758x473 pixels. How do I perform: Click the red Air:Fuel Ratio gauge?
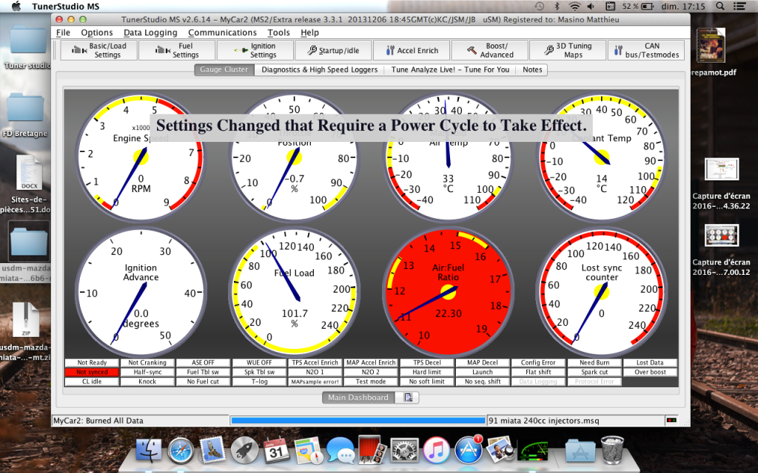point(448,293)
